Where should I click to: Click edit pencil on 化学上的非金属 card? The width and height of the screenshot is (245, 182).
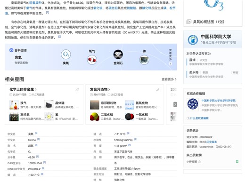point(77,90)
